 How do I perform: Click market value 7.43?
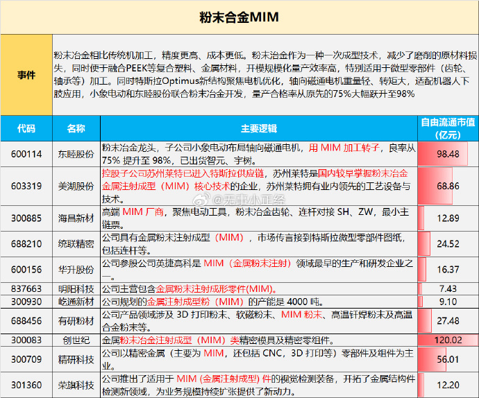coord(448,288)
